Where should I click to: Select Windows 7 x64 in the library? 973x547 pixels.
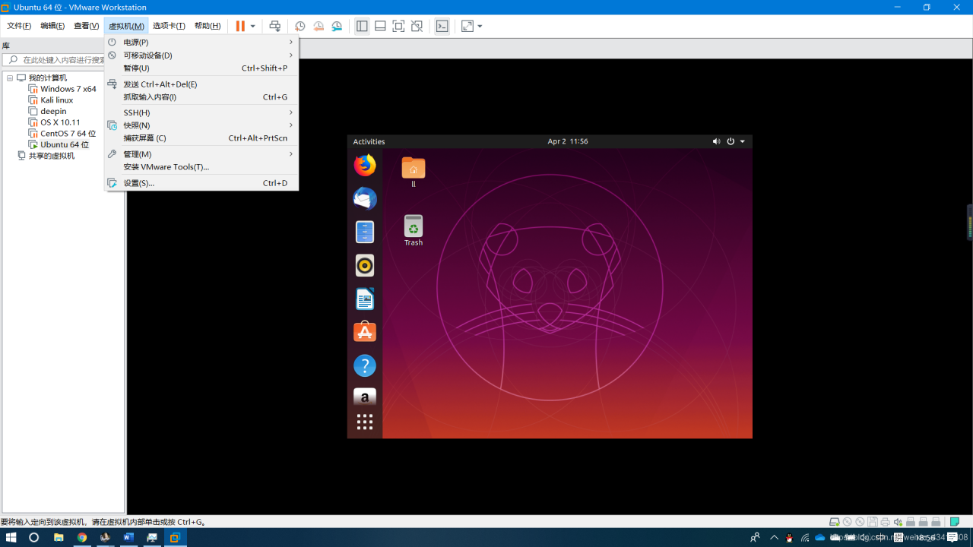coord(68,89)
